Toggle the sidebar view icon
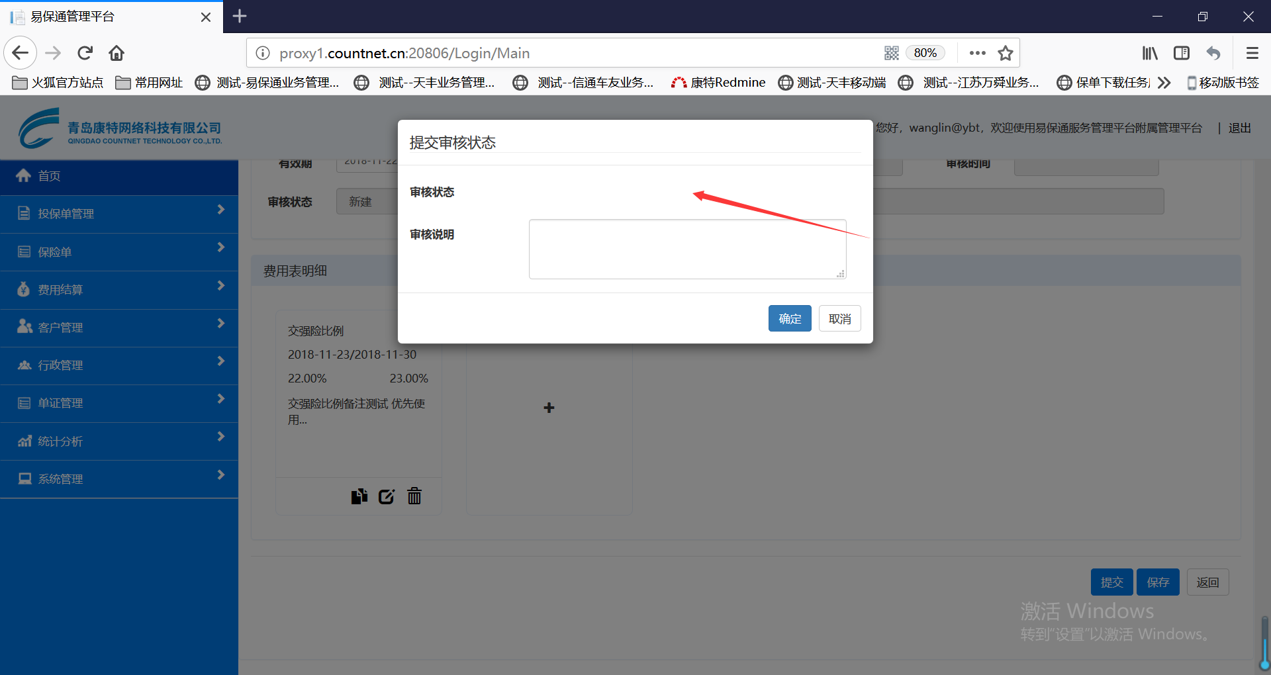The width and height of the screenshot is (1271, 675). (x=1182, y=53)
